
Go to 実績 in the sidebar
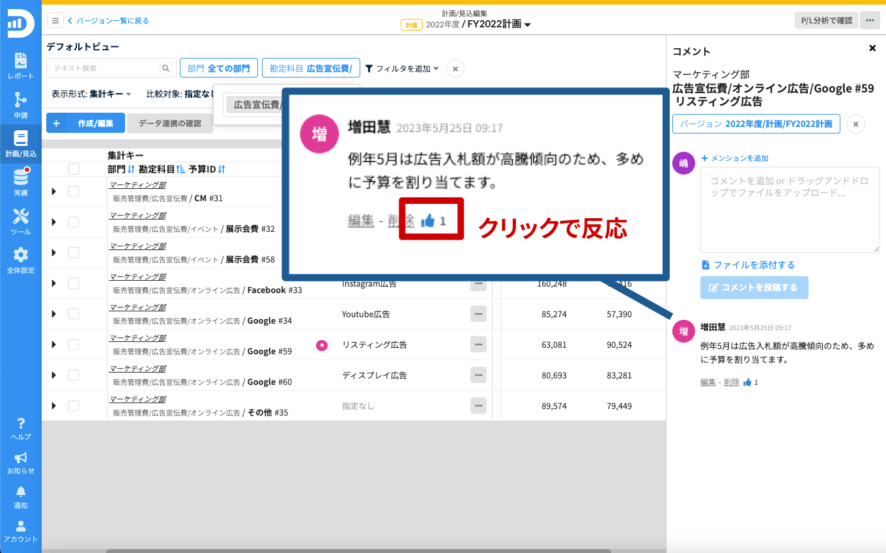[x=21, y=182]
